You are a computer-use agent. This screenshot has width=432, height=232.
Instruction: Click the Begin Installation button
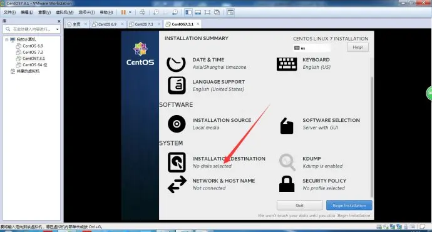[349, 205]
